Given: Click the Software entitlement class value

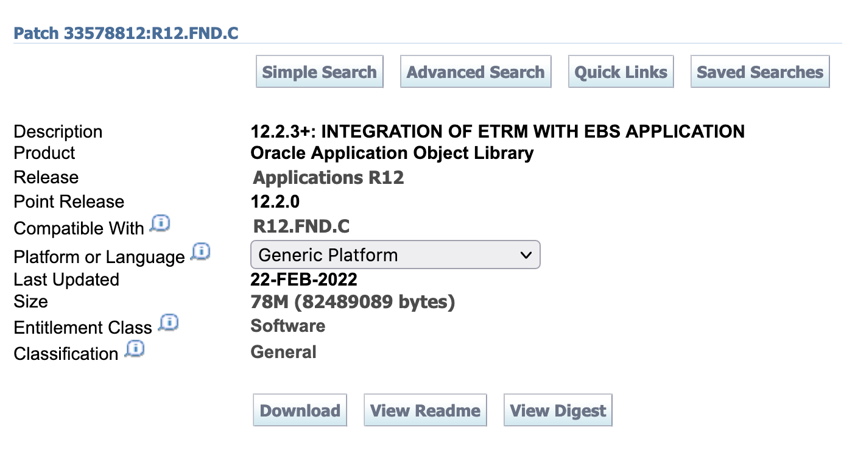Looking at the screenshot, I should coord(287,326).
